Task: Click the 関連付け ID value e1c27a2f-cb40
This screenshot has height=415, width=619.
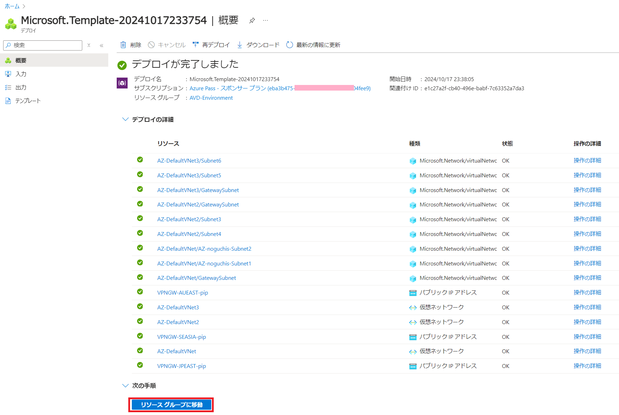Action: tap(474, 88)
